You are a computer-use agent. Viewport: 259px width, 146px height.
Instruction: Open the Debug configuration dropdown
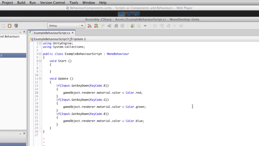(x=66, y=26)
